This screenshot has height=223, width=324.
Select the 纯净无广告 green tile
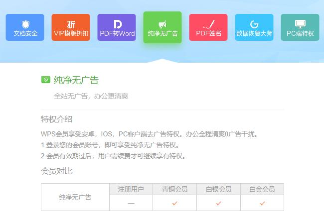click(x=162, y=27)
